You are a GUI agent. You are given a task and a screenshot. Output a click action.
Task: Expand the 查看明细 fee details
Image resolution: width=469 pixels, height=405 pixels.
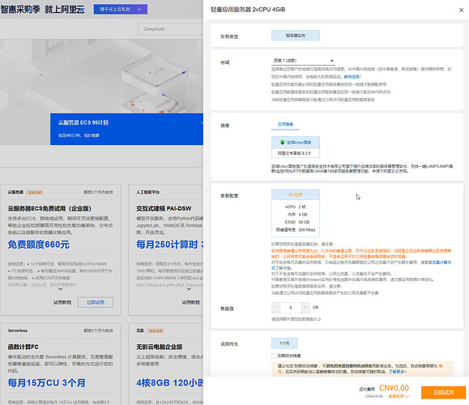[x=399, y=396]
